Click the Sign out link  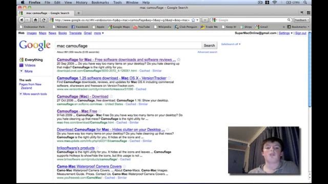(301, 33)
